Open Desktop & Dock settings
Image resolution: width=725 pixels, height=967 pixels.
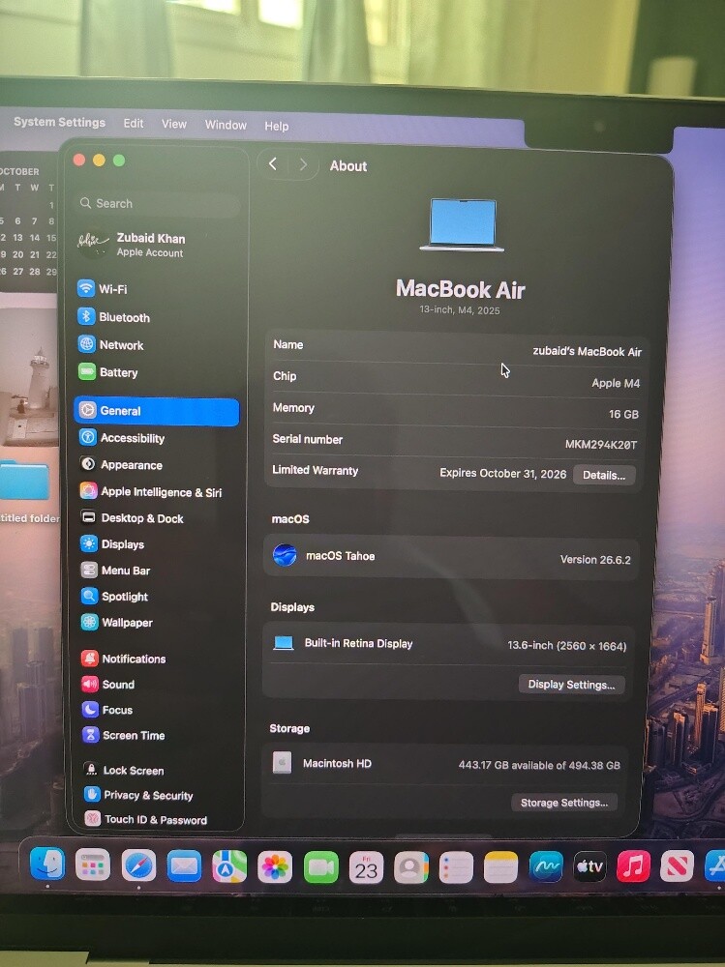click(x=133, y=518)
